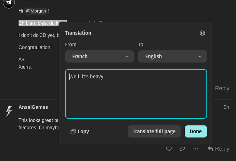Click the "Congratulation!" line in the post

click(x=35, y=48)
